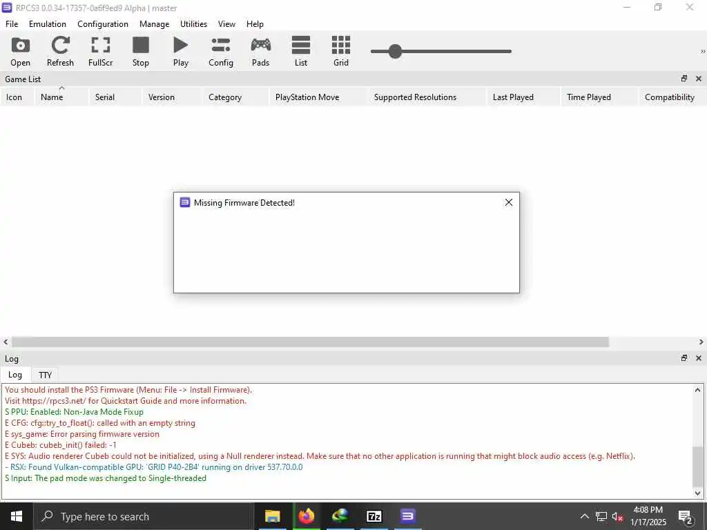Click the 'PPU: Enabled: Non-Java Mode Fixup' line
Viewport: 707px width, 530px height.
[x=75, y=412]
